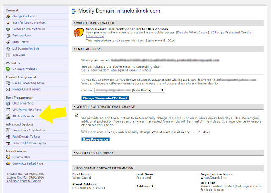Click the Auto-Renew icon
Image resolution: width=271 pixels, height=193 pixels.
pos(8,42)
